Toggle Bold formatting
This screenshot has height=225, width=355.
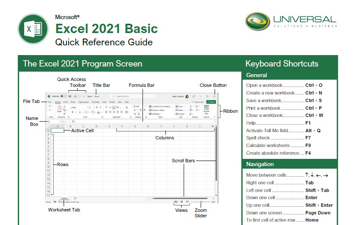73,112
